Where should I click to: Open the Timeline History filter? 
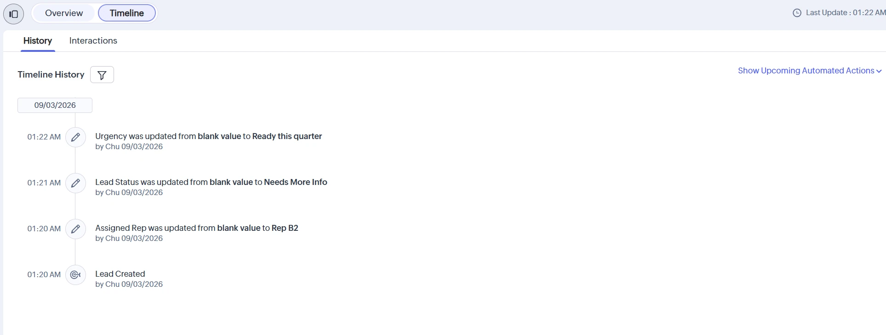(x=102, y=75)
